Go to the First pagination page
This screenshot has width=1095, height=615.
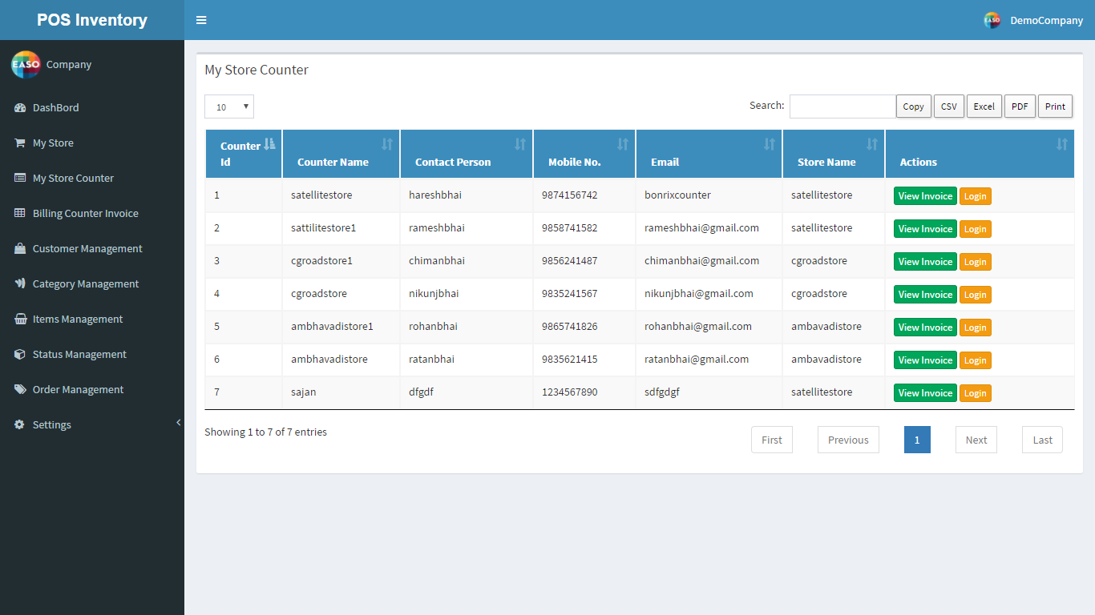coord(772,440)
